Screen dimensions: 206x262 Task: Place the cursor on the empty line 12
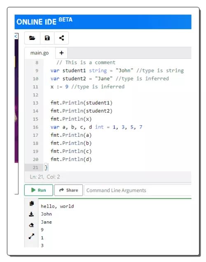(117, 95)
